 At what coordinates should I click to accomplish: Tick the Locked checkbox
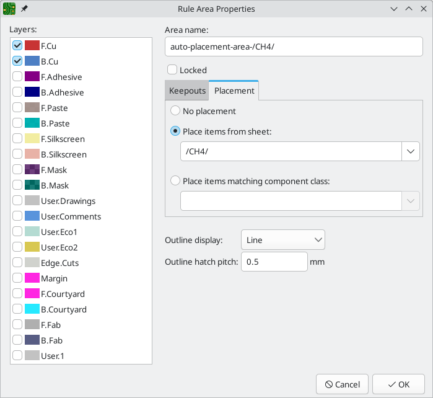172,69
